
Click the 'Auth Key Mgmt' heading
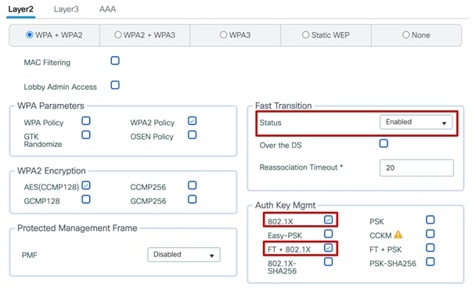tap(286, 206)
